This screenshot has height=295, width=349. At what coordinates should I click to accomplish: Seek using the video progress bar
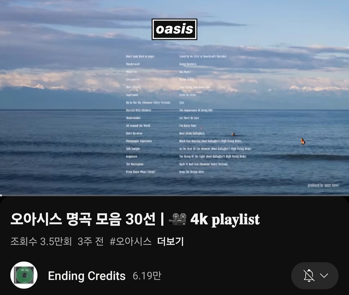pyautogui.click(x=174, y=195)
